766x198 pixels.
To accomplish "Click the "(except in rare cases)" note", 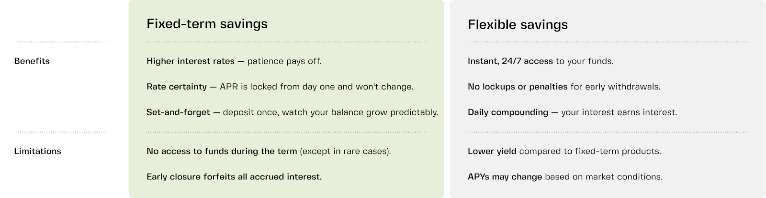I will point(345,151).
